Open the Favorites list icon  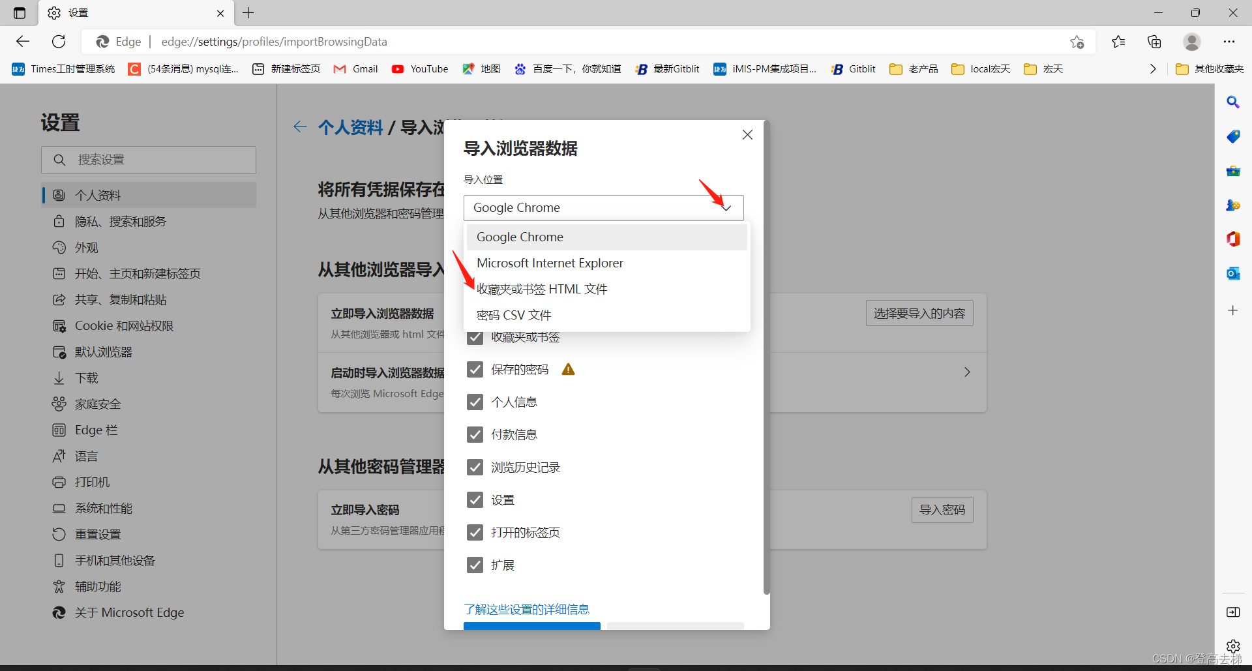point(1118,42)
